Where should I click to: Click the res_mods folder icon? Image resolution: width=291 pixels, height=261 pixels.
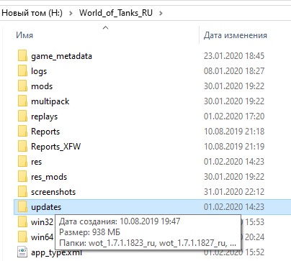(22, 177)
